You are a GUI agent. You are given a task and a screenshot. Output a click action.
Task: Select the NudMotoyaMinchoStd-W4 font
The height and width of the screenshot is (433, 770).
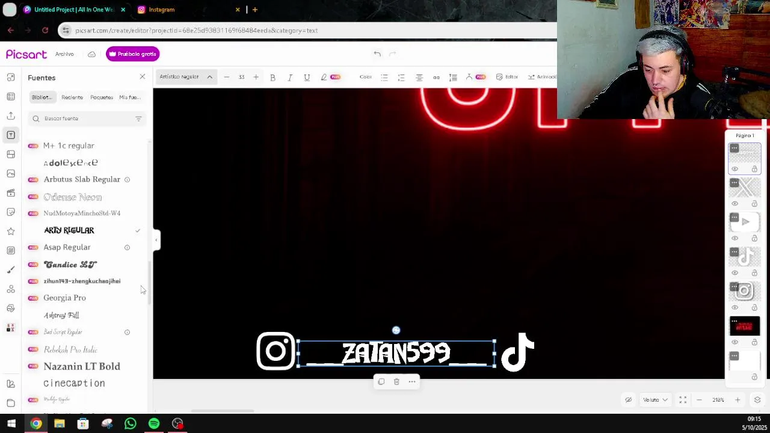pos(82,213)
